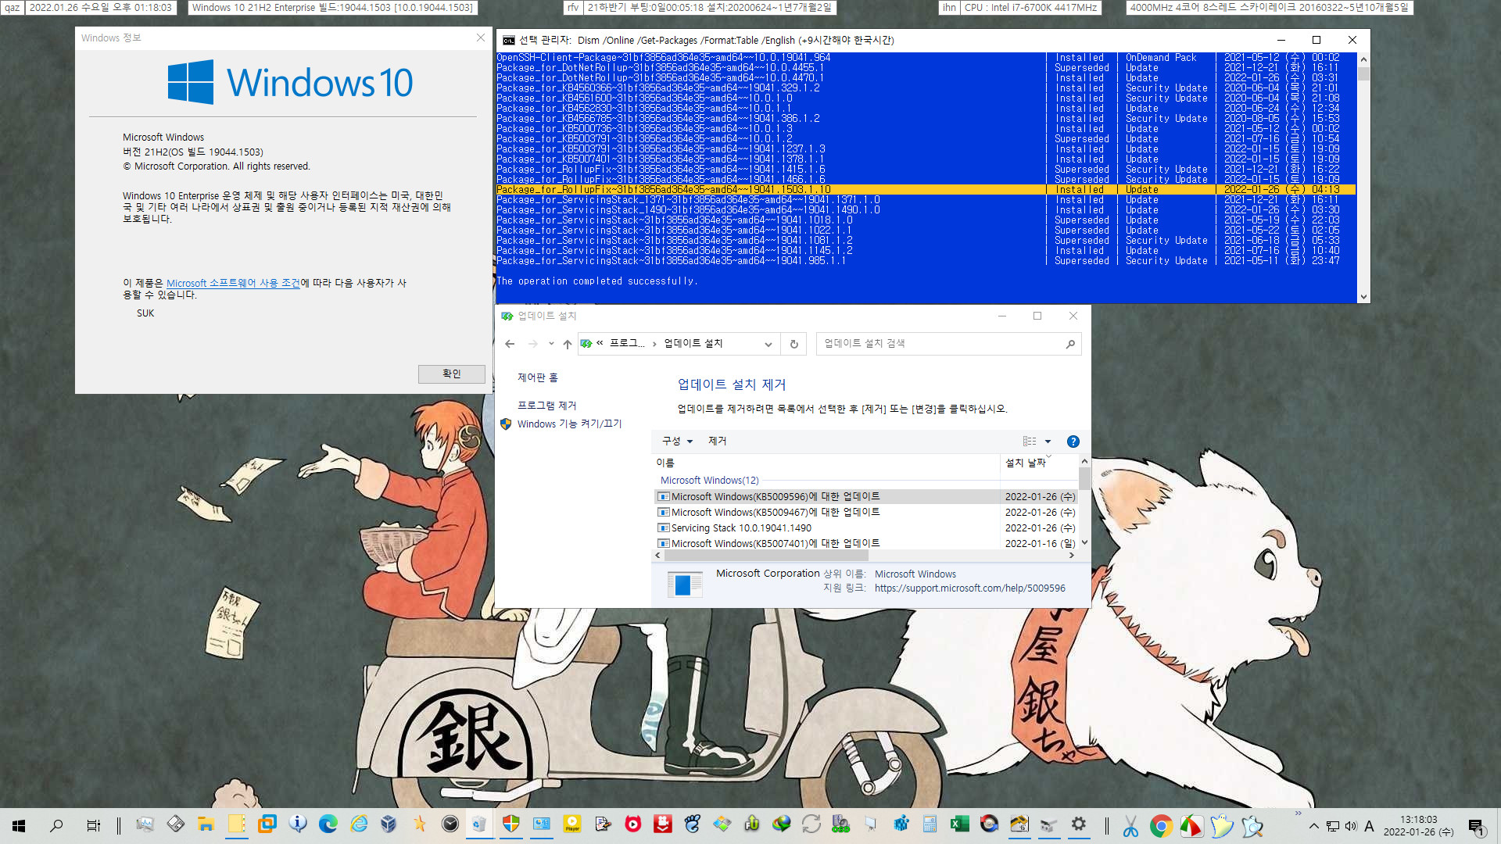Close the Windows 정보 dialog
The height and width of the screenshot is (844, 1501).
click(x=481, y=38)
